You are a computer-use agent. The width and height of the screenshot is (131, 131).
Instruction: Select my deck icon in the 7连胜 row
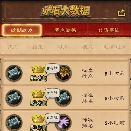14,98
